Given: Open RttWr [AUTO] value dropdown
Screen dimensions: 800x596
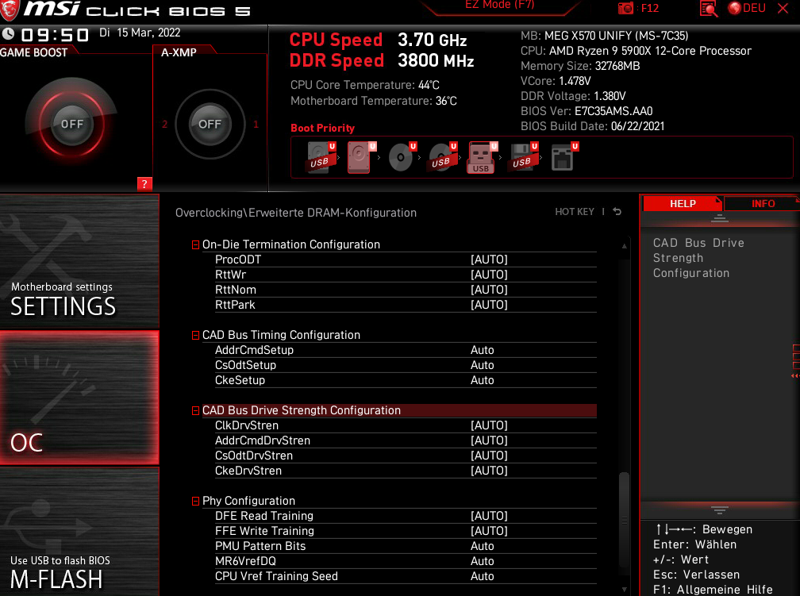Looking at the screenshot, I should pyautogui.click(x=489, y=275).
